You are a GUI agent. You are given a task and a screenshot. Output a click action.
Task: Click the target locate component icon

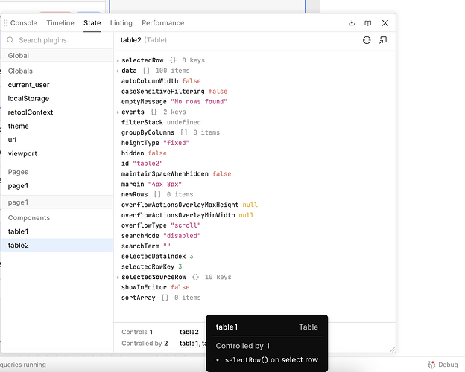tap(367, 40)
